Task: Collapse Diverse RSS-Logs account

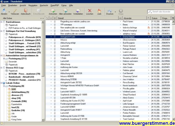Action: (x=1, y=68)
